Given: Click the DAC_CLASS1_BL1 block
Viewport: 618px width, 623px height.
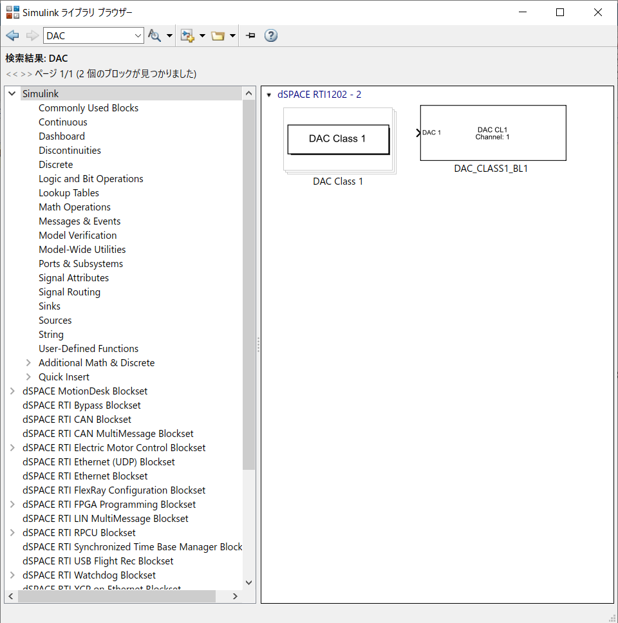Looking at the screenshot, I should click(492, 133).
